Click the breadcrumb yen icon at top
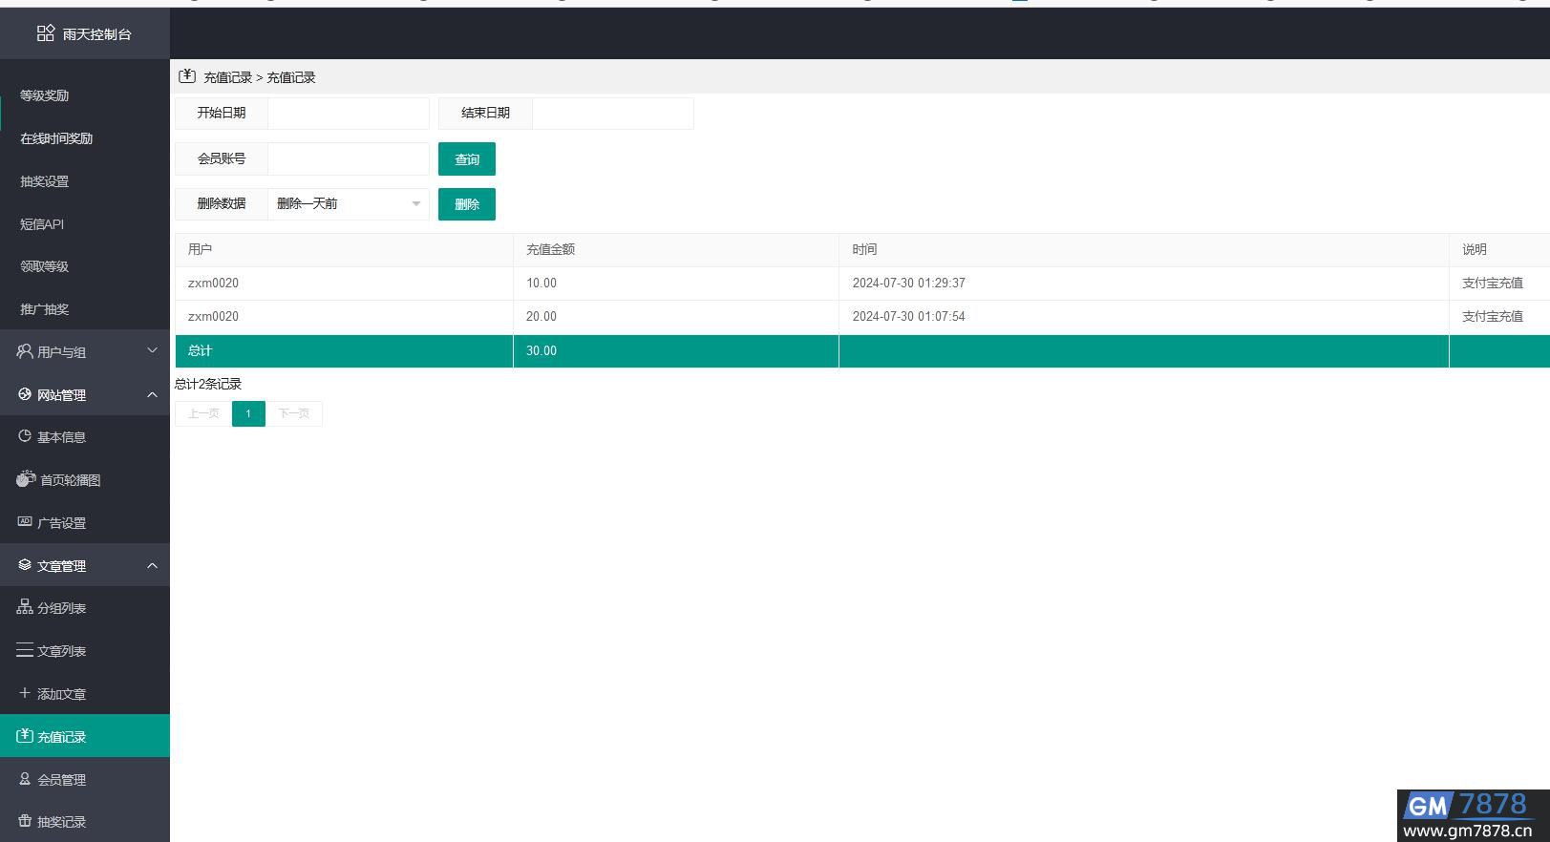Viewport: 1550px width, 842px height. pyautogui.click(x=187, y=76)
